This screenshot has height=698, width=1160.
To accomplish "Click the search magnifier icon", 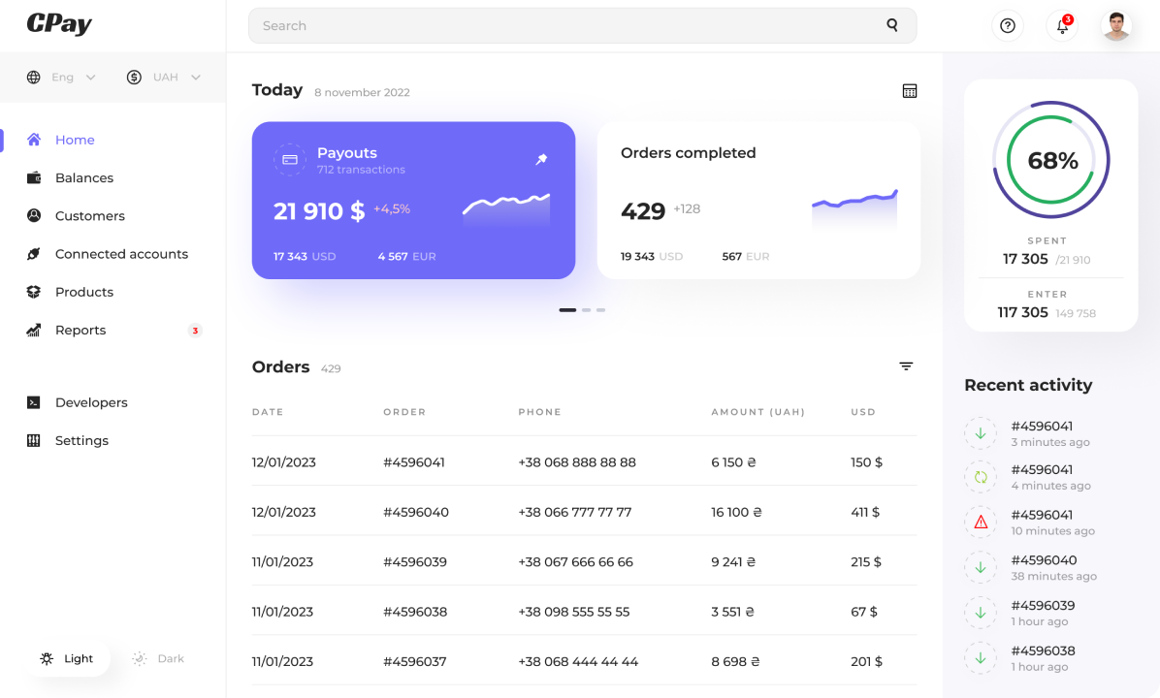I will pyautogui.click(x=892, y=25).
